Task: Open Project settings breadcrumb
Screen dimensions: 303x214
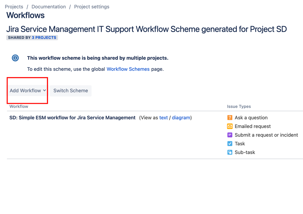Action: 92,7
